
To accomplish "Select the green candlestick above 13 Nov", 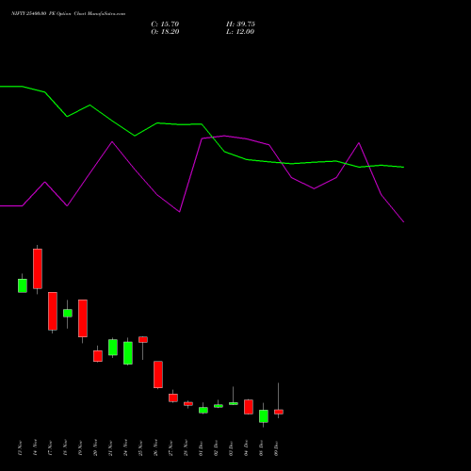I will (x=23, y=285).
